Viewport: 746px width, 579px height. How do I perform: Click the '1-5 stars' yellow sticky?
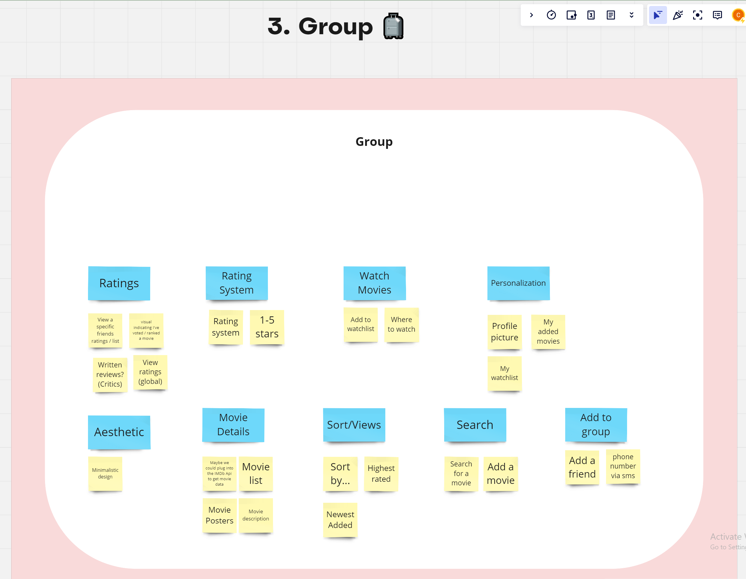click(267, 327)
